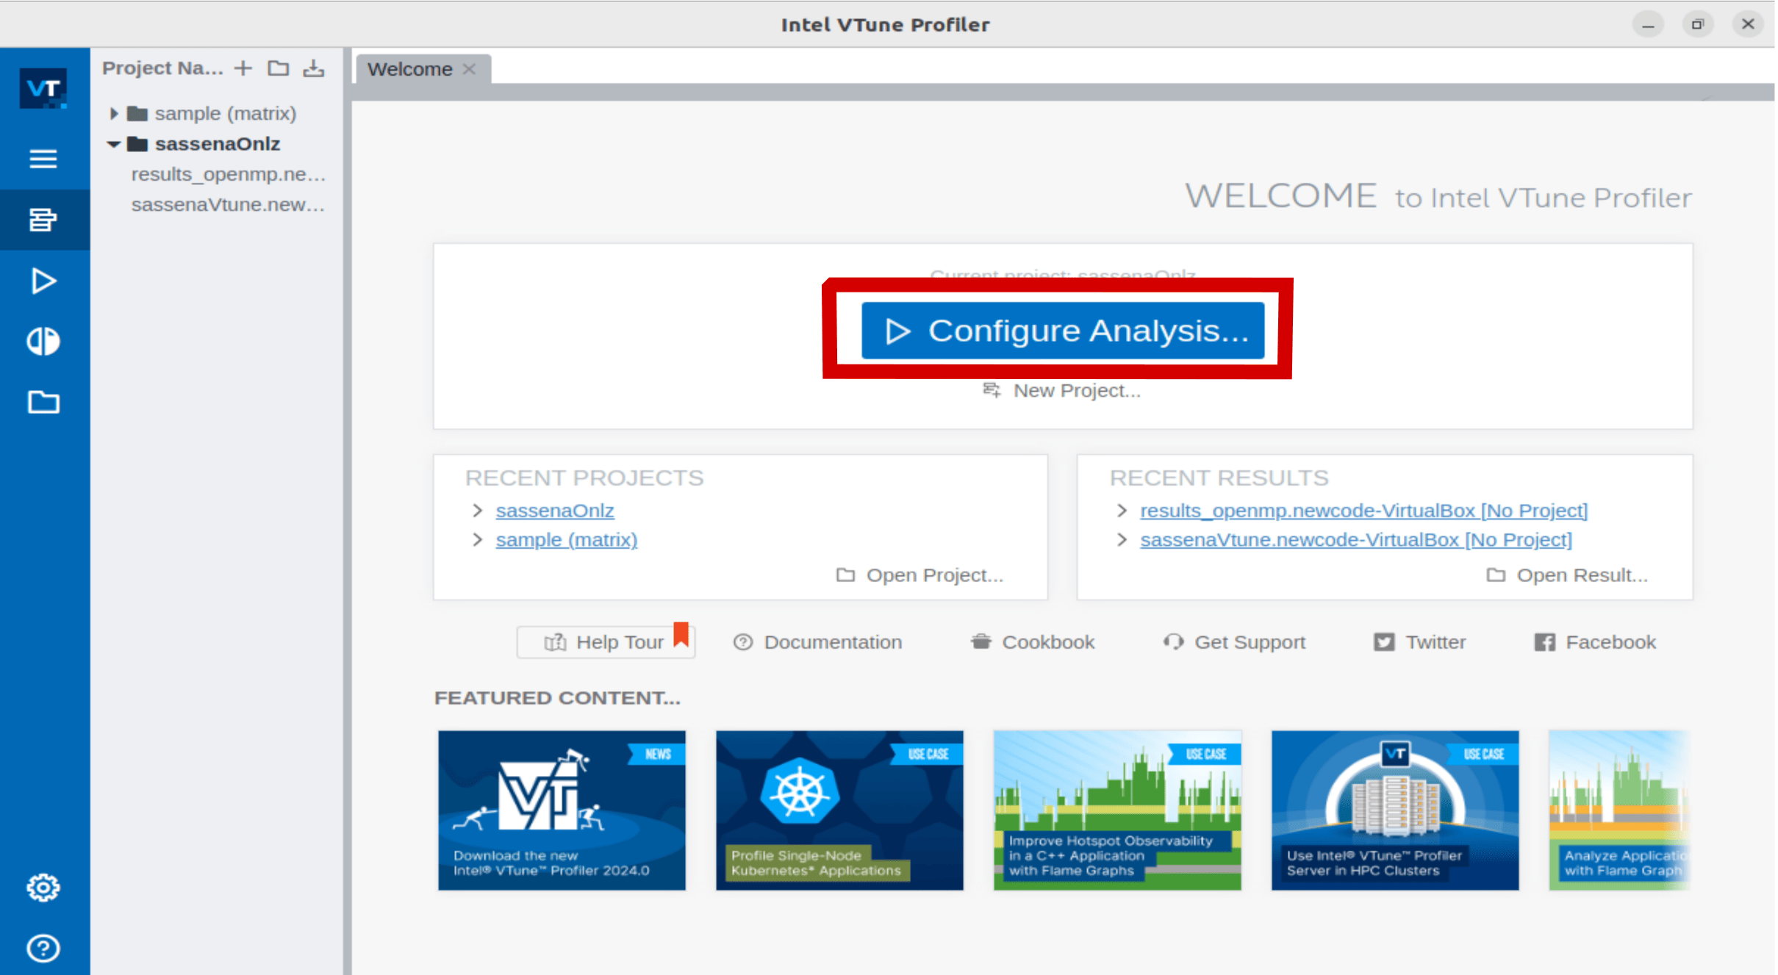
Task: Open sample (matrix) from Recent Projects
Action: click(x=567, y=539)
